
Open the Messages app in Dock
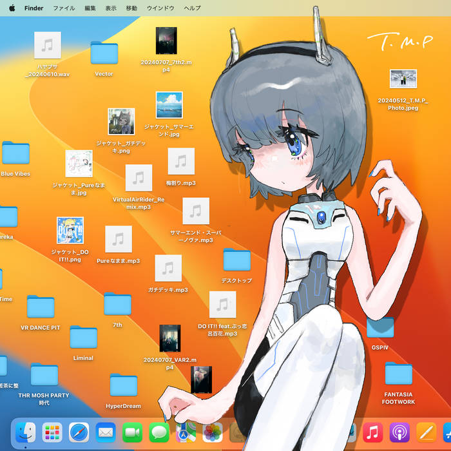[159, 432]
